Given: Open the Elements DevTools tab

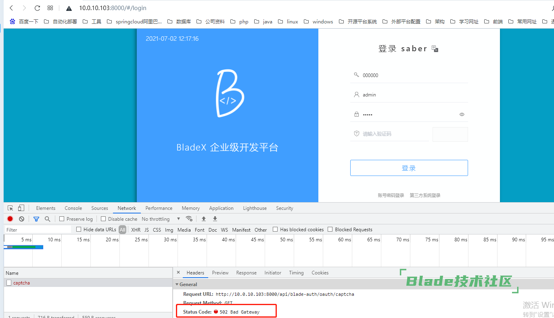Looking at the screenshot, I should [x=46, y=208].
